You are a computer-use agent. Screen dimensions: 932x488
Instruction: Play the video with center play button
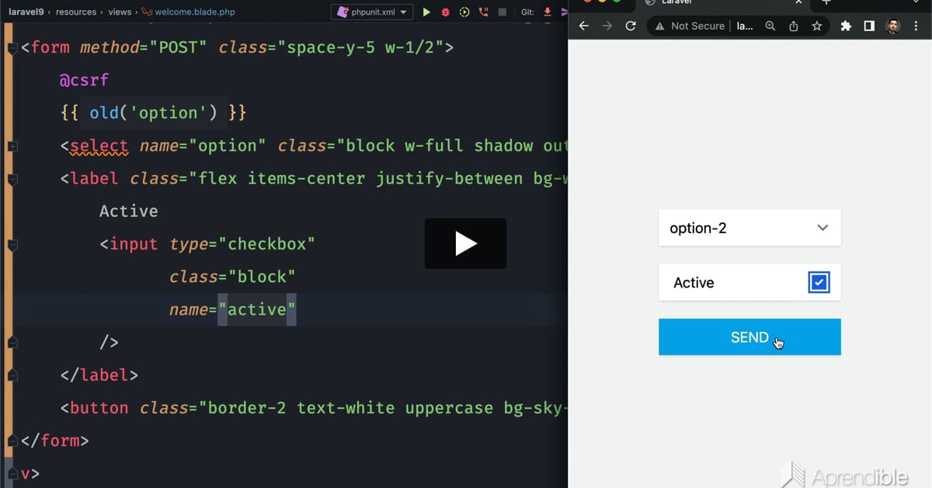(x=465, y=243)
